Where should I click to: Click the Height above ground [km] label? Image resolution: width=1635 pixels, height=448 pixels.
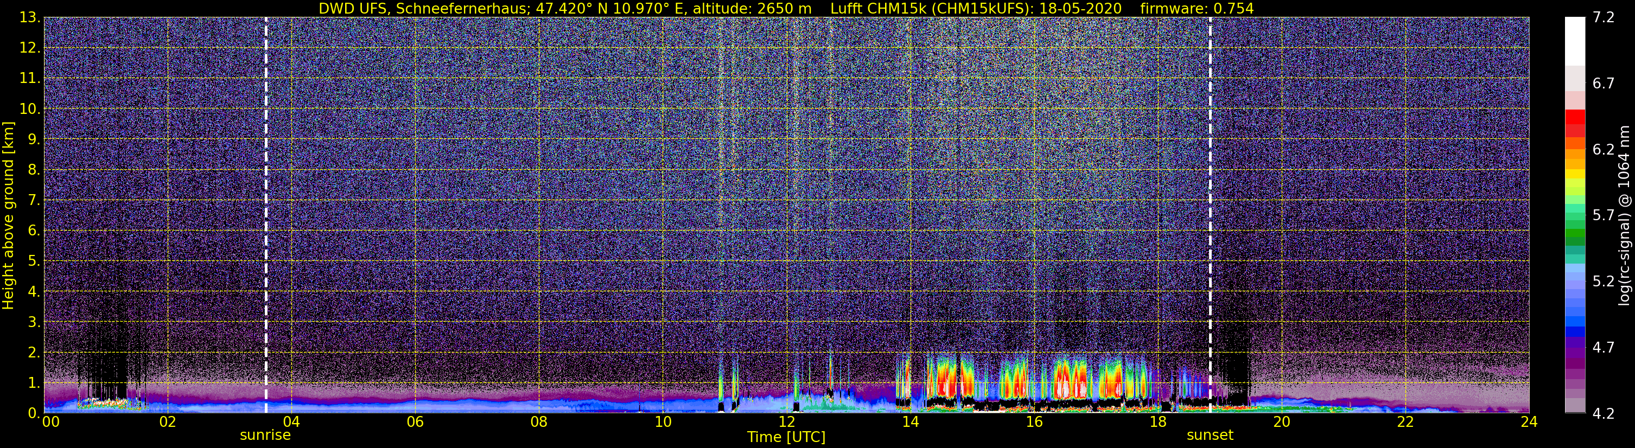8,216
